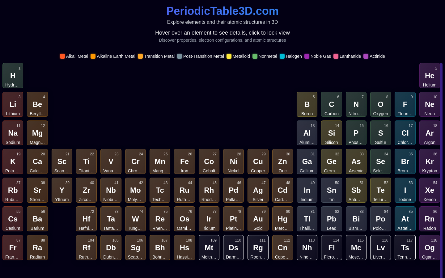Pick the Iodine element tile

click(405, 190)
